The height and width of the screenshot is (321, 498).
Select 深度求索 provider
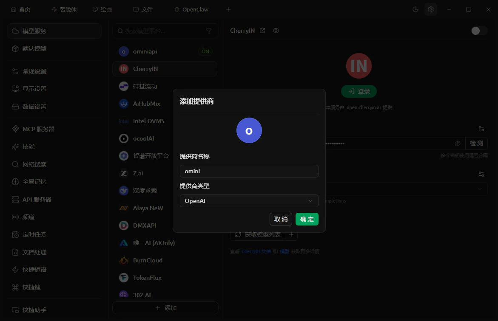[165, 191]
